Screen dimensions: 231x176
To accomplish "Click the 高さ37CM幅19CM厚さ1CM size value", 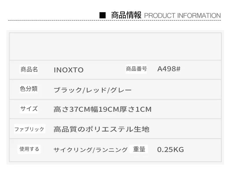I will pyautogui.click(x=103, y=109).
